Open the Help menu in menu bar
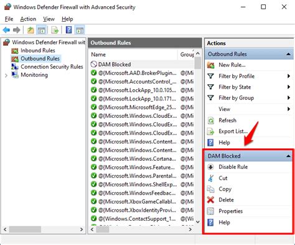Viewport: 295px width, 245px height. (x=67, y=19)
